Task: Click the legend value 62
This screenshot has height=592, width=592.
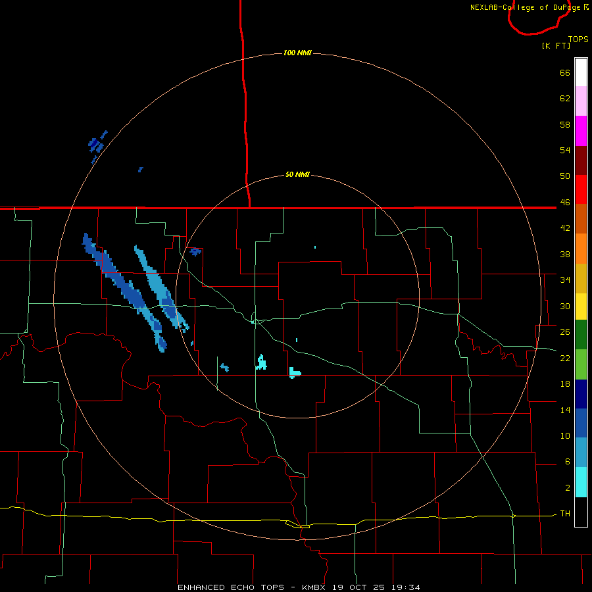Action: click(x=565, y=99)
